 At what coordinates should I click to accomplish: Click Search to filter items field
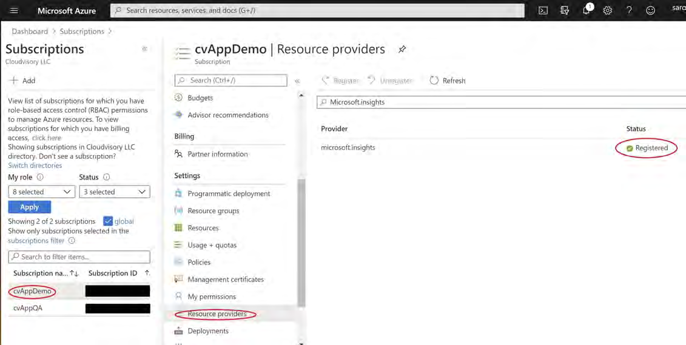coord(79,256)
